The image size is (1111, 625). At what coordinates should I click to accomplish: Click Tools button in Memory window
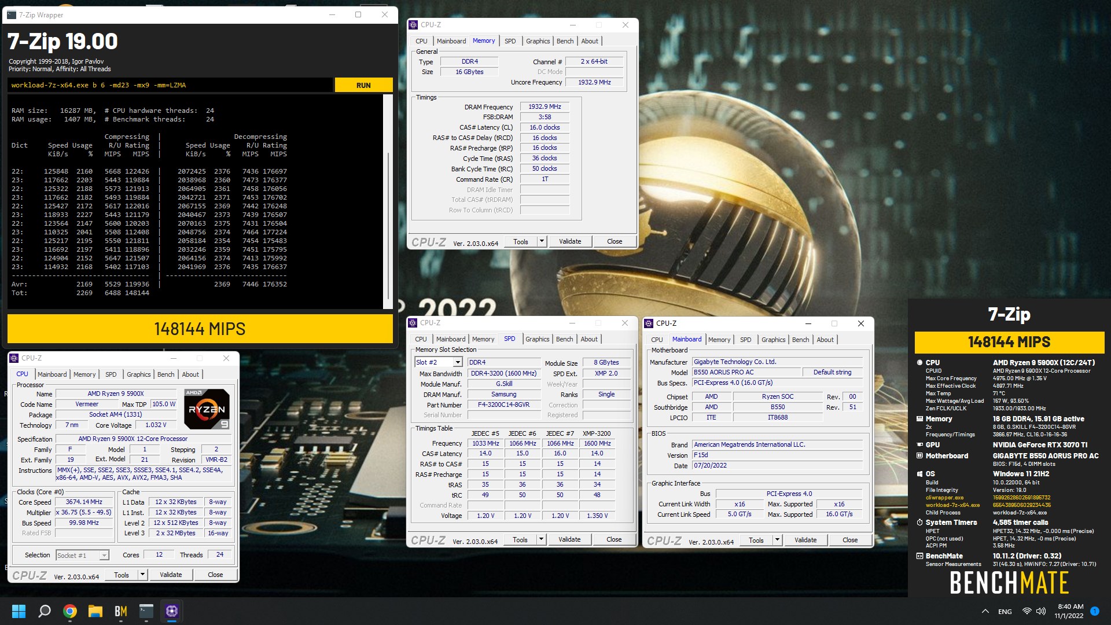coord(521,241)
